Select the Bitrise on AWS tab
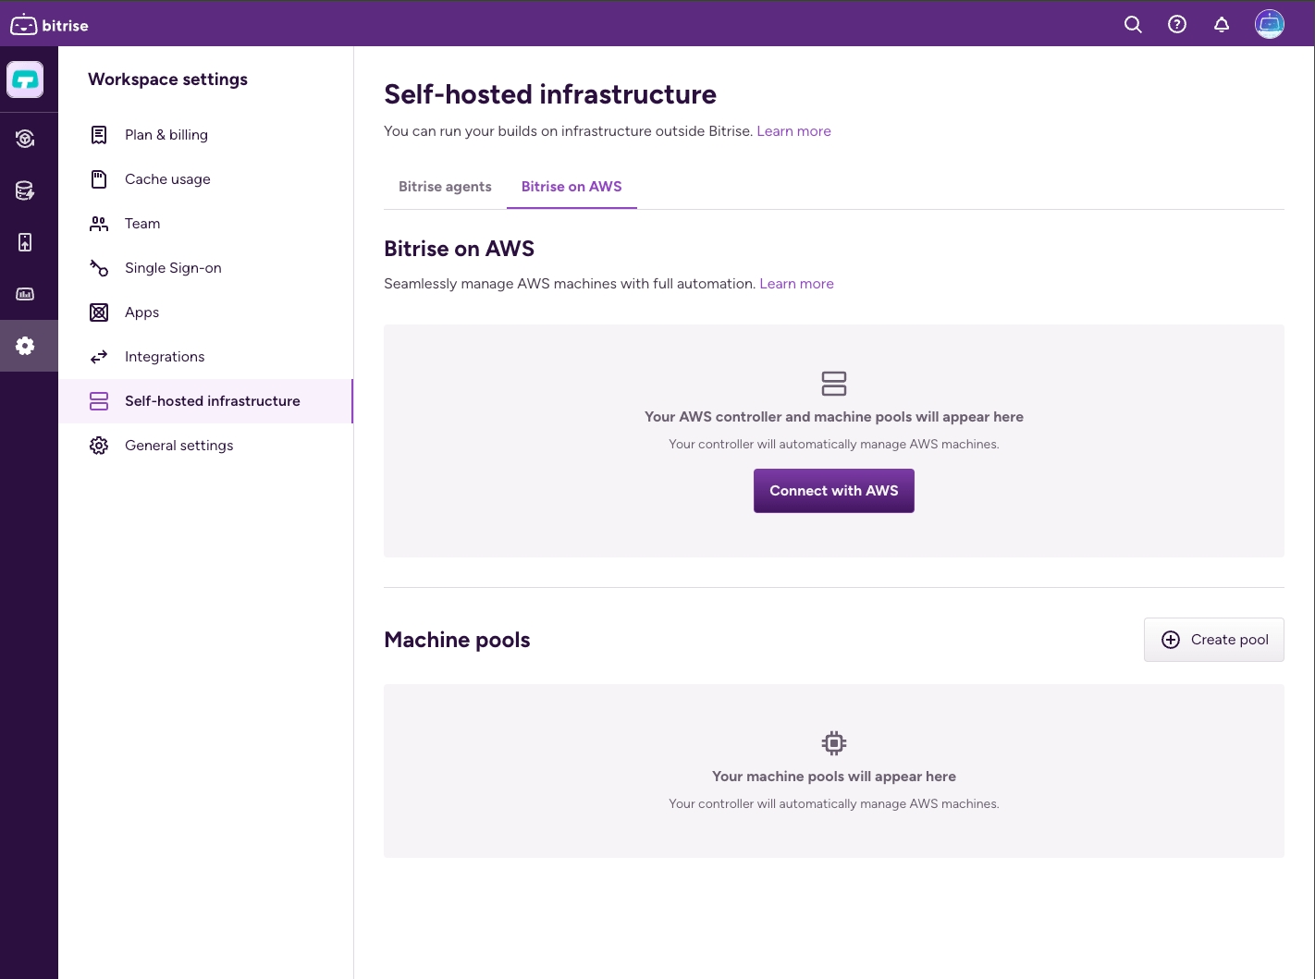 click(x=571, y=187)
